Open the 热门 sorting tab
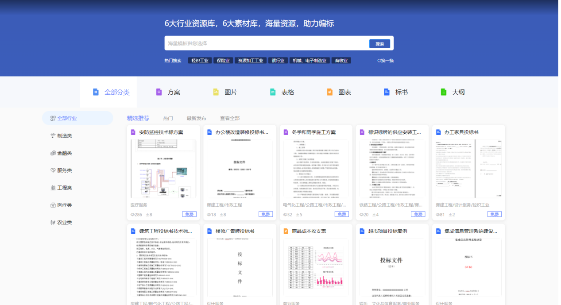 click(168, 118)
